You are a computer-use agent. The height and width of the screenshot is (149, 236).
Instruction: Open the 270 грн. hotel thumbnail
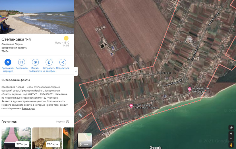coord(16,138)
